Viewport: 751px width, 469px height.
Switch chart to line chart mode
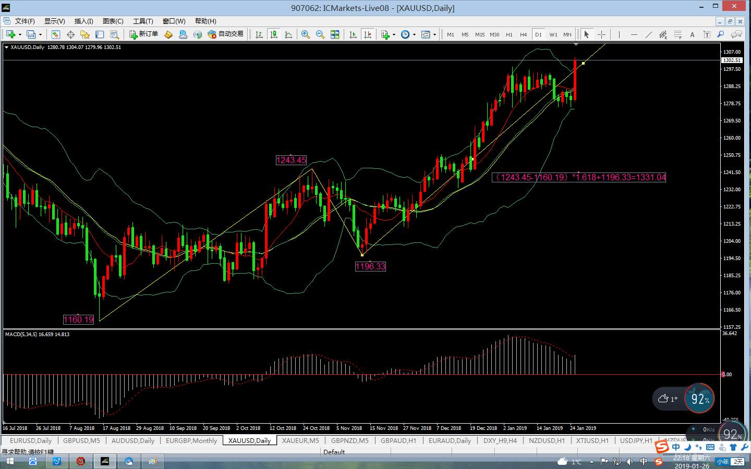(288, 34)
